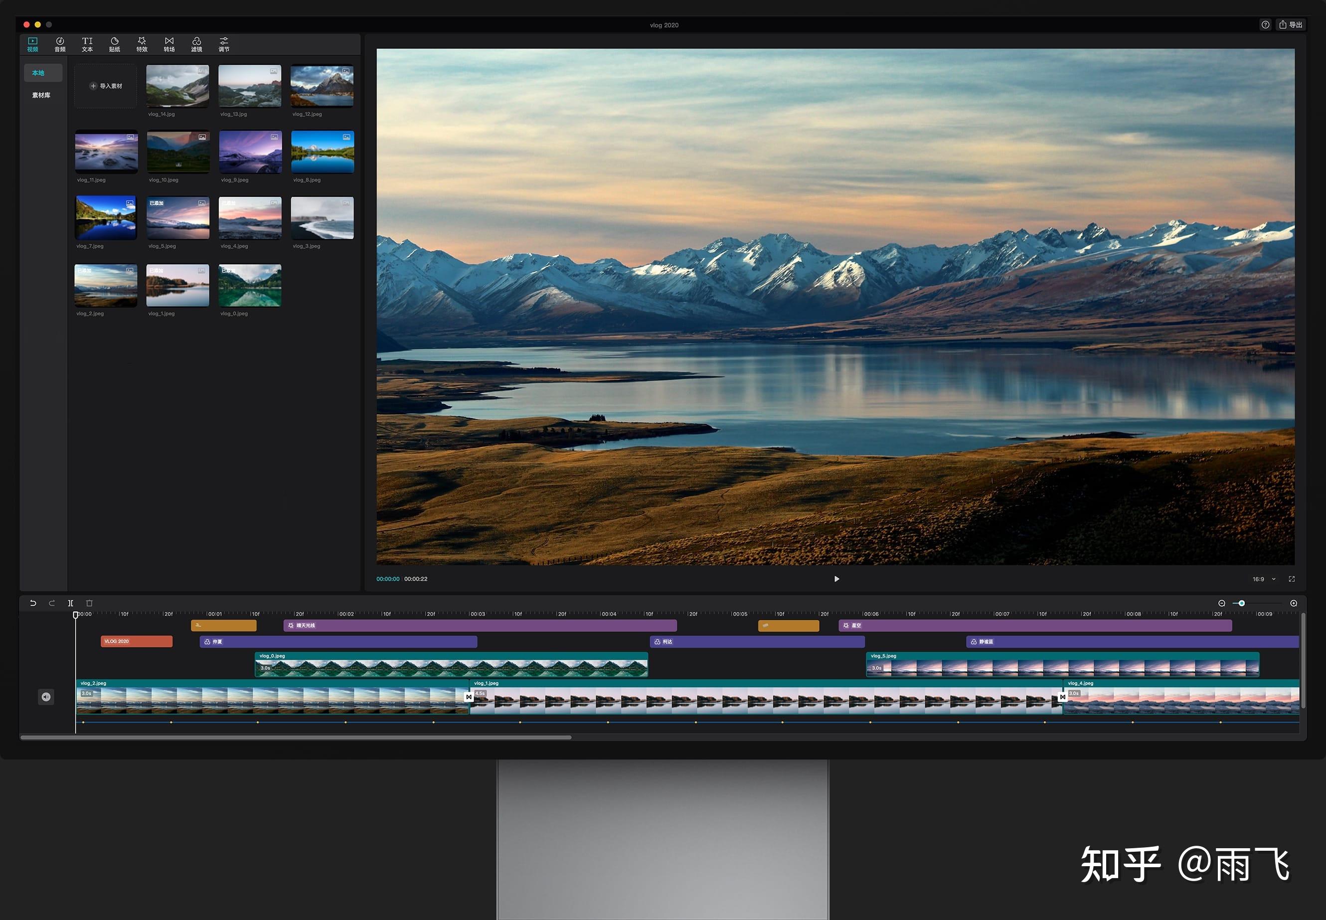Select the 素材库 library sidebar item
Screen dimensions: 1326x920
pyautogui.click(x=41, y=95)
